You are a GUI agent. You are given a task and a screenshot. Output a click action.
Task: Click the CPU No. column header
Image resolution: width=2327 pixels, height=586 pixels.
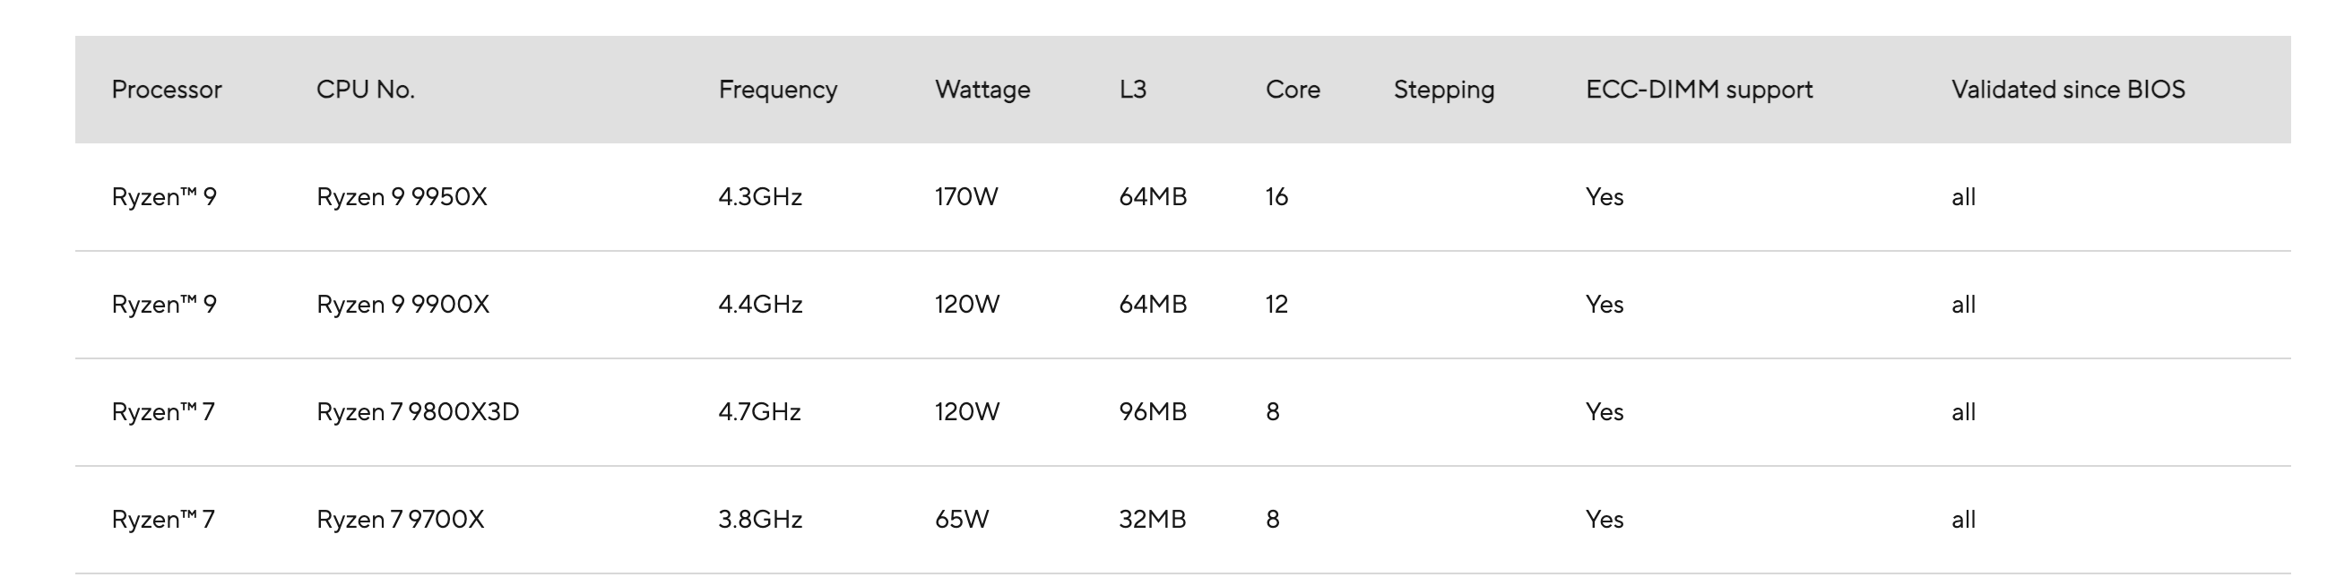pos(365,90)
